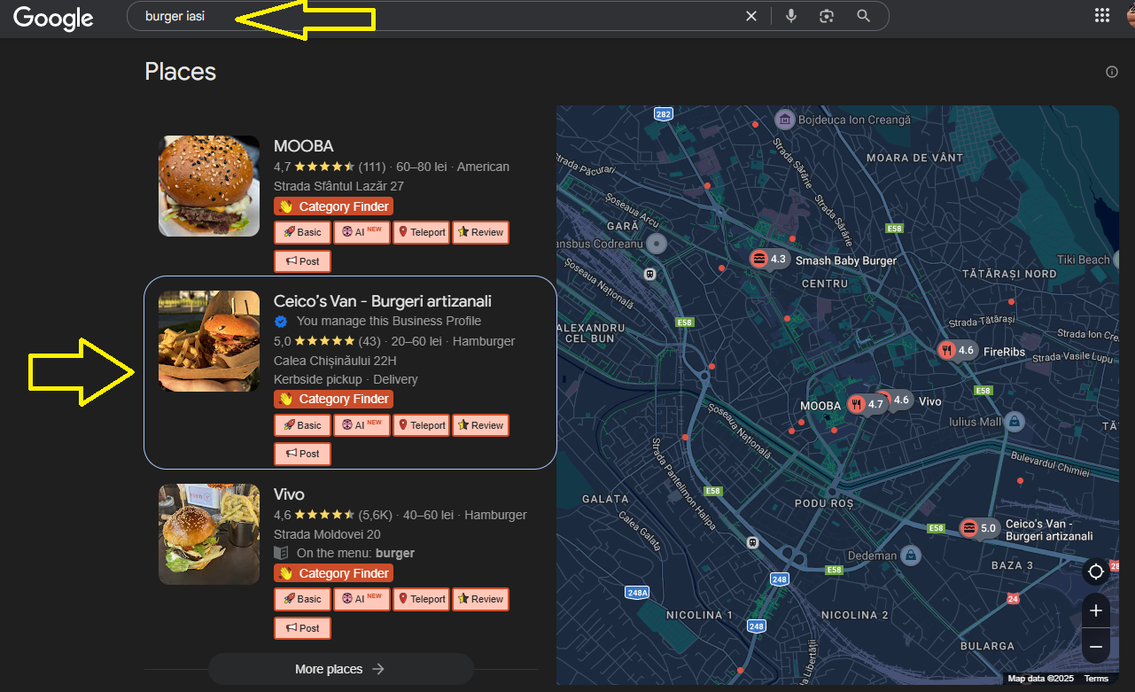Select the Vivo 4.6 map pin

point(897,400)
